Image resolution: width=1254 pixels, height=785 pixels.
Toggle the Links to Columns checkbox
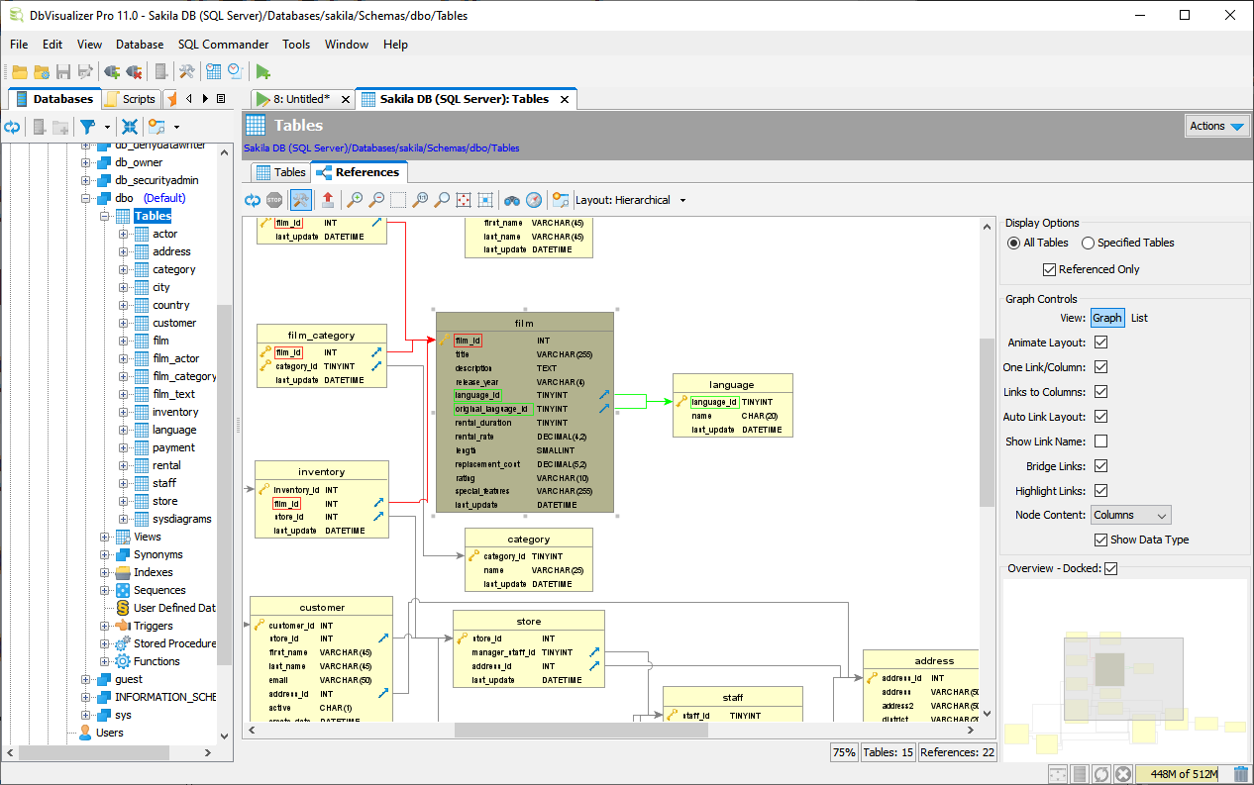pos(1100,392)
